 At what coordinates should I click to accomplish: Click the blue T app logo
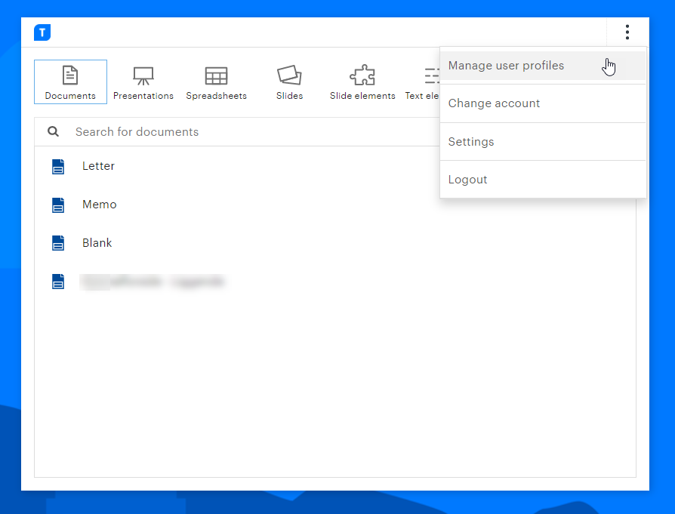coord(42,32)
